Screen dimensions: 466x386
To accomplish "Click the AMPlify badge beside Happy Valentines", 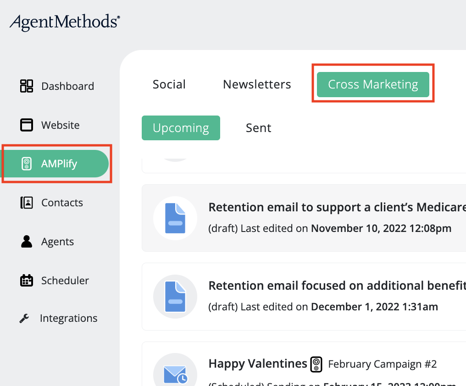I will (x=316, y=364).
